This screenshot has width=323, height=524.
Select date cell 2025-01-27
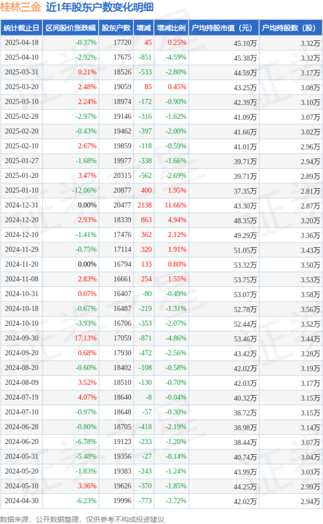[x=22, y=161]
